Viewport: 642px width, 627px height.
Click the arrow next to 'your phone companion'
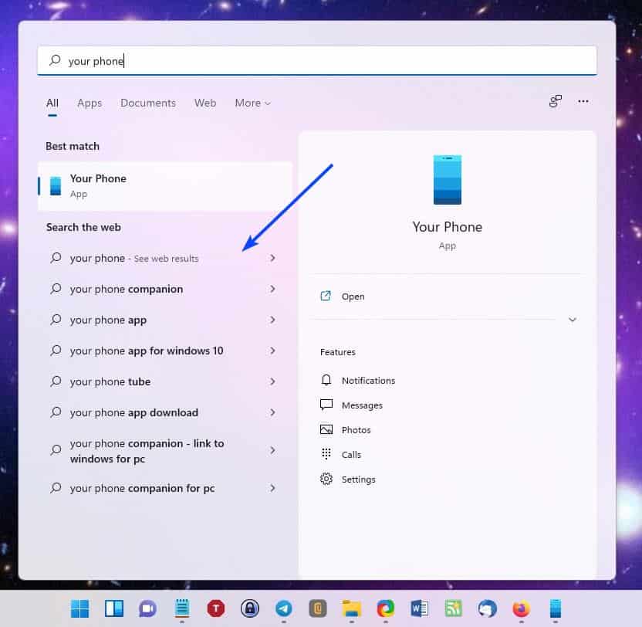click(272, 289)
